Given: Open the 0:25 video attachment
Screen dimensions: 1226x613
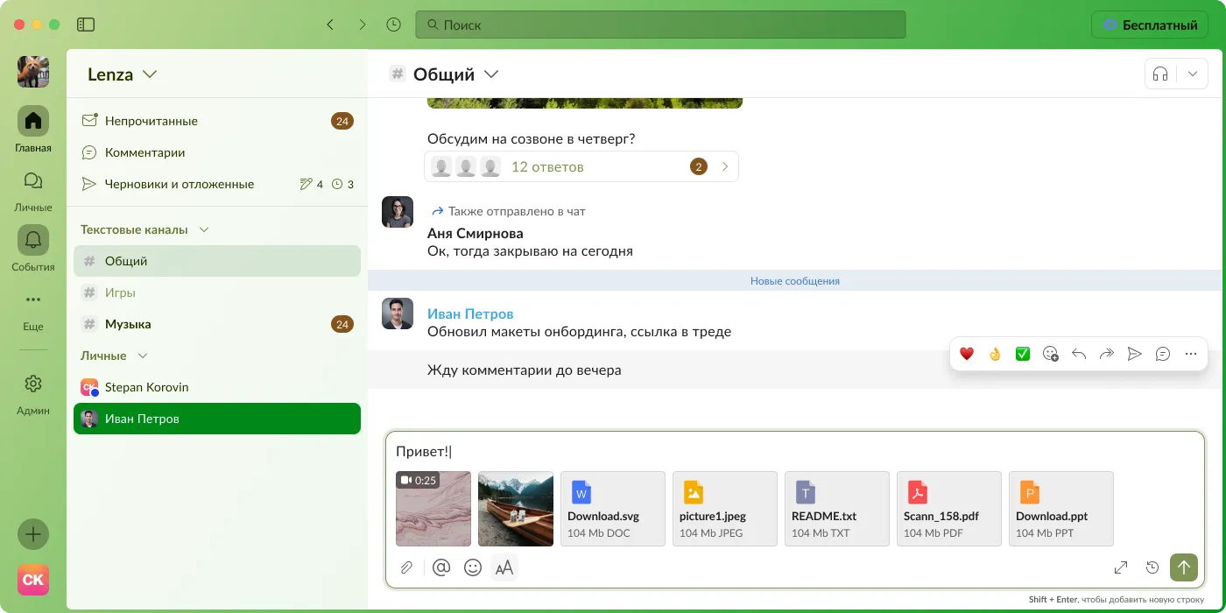Looking at the screenshot, I should tap(433, 509).
